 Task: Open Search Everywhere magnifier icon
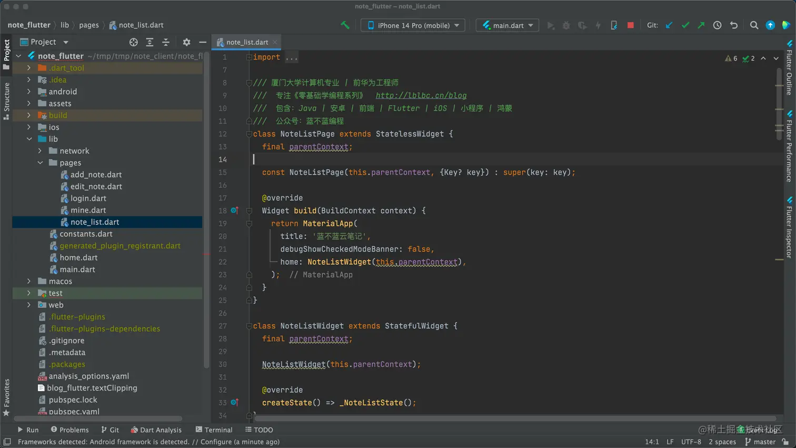[754, 25]
